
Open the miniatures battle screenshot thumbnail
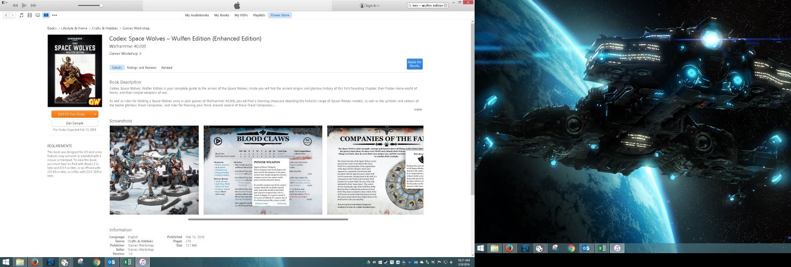click(154, 170)
